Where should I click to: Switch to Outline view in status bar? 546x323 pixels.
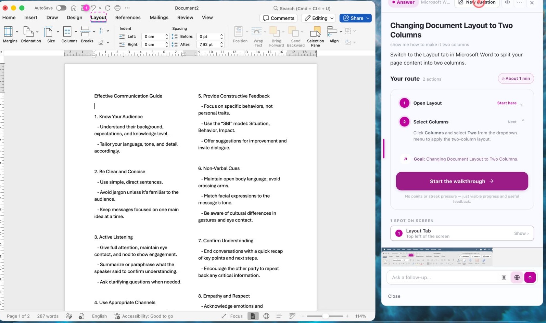tap(279, 316)
